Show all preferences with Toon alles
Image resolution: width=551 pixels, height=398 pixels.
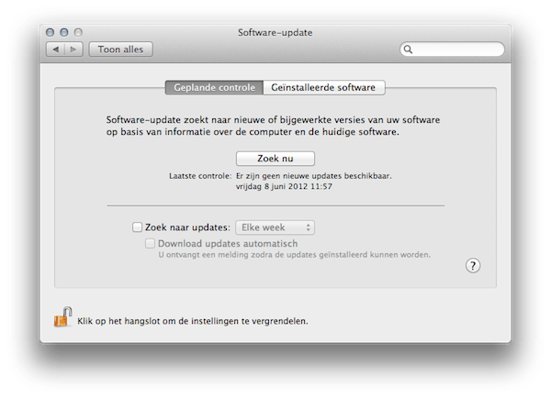(x=120, y=50)
